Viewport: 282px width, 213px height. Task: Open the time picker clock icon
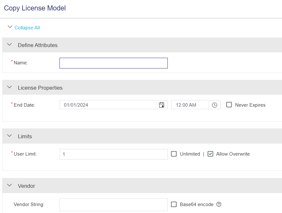coord(214,105)
